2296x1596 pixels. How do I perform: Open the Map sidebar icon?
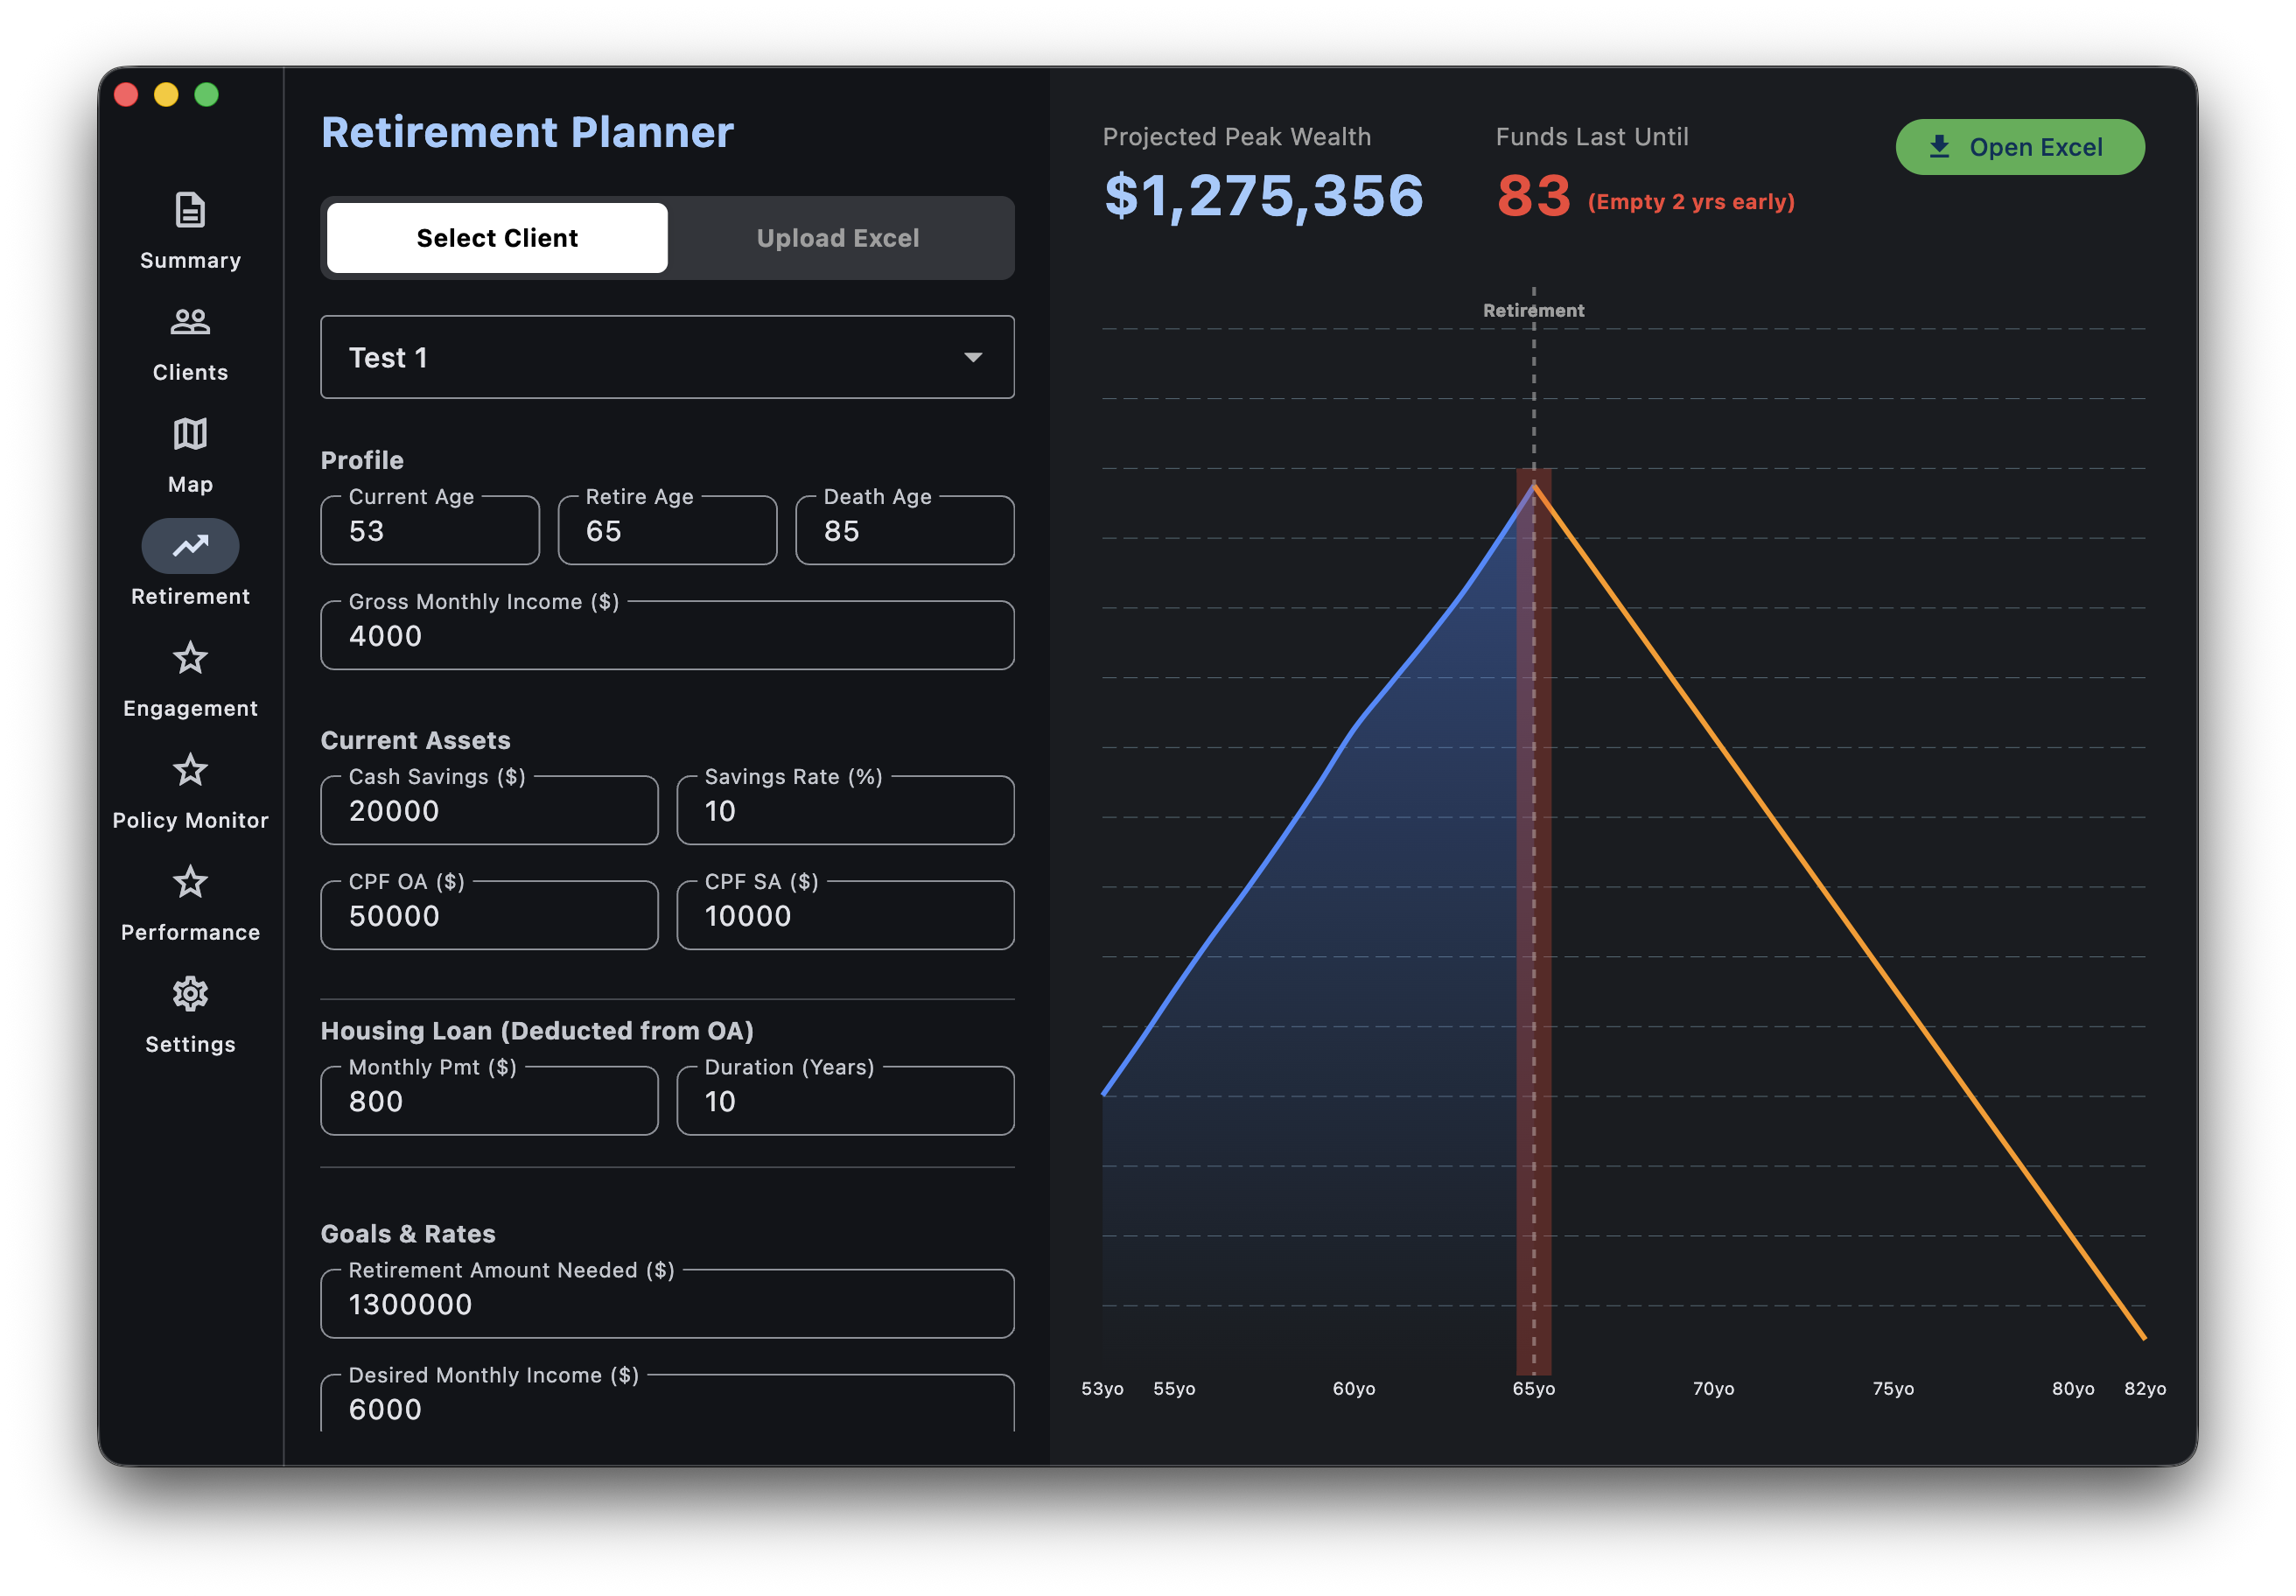click(x=190, y=434)
